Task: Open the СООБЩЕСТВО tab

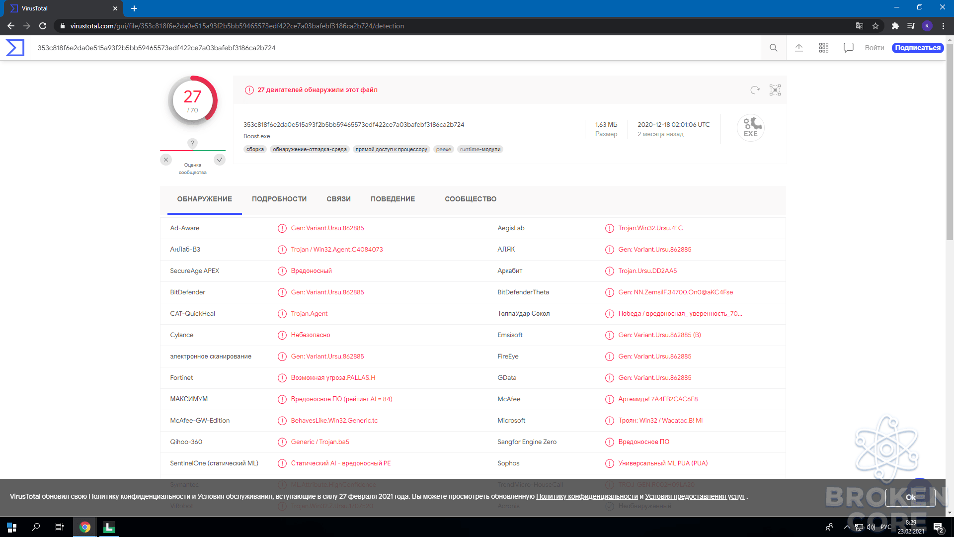Action: tap(471, 199)
